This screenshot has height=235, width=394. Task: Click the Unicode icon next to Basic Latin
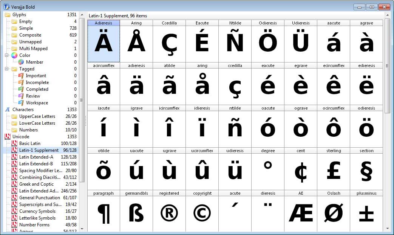[x=14, y=143]
